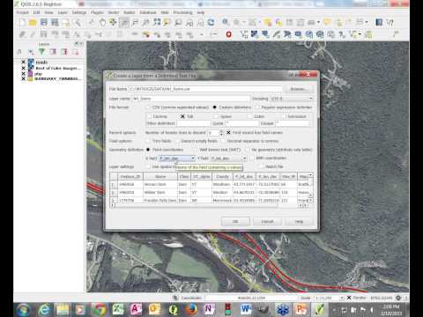Open OneNote from taskbar
The height and width of the screenshot is (317, 423).
(209, 309)
